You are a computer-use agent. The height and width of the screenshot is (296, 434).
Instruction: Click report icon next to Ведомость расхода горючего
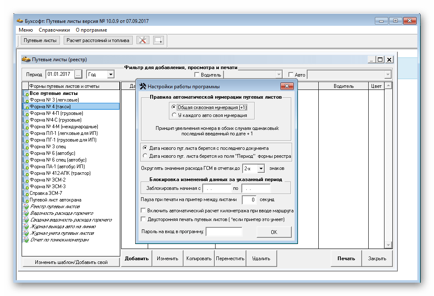[25, 213]
